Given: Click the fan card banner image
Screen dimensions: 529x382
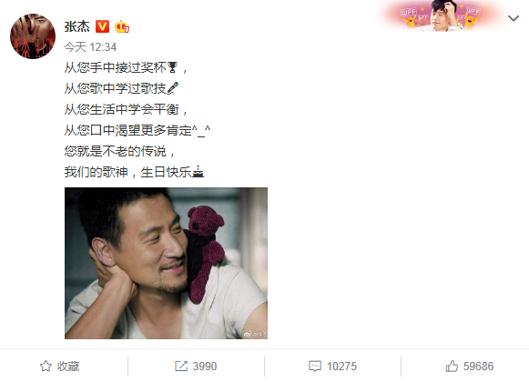Looking at the screenshot, I should pyautogui.click(x=441, y=15).
